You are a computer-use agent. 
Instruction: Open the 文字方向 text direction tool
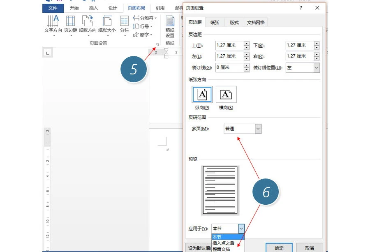coord(53,25)
